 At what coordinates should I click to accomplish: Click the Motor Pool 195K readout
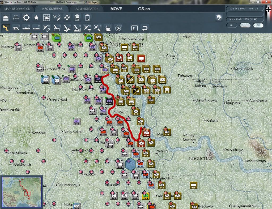(245, 19)
